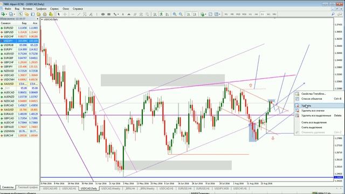Select the W1 timeframe button
The width and height of the screenshot is (345, 194).
[268, 15]
